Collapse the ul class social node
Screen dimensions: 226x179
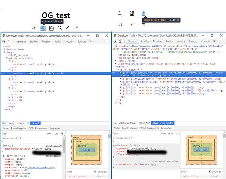click(x=7, y=58)
